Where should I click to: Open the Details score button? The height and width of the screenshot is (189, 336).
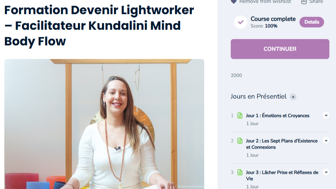click(x=311, y=22)
